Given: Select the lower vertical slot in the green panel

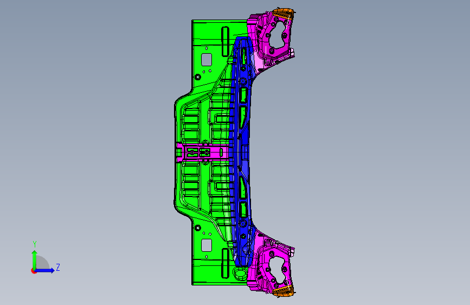Looking at the screenshot, I should click(225, 263).
